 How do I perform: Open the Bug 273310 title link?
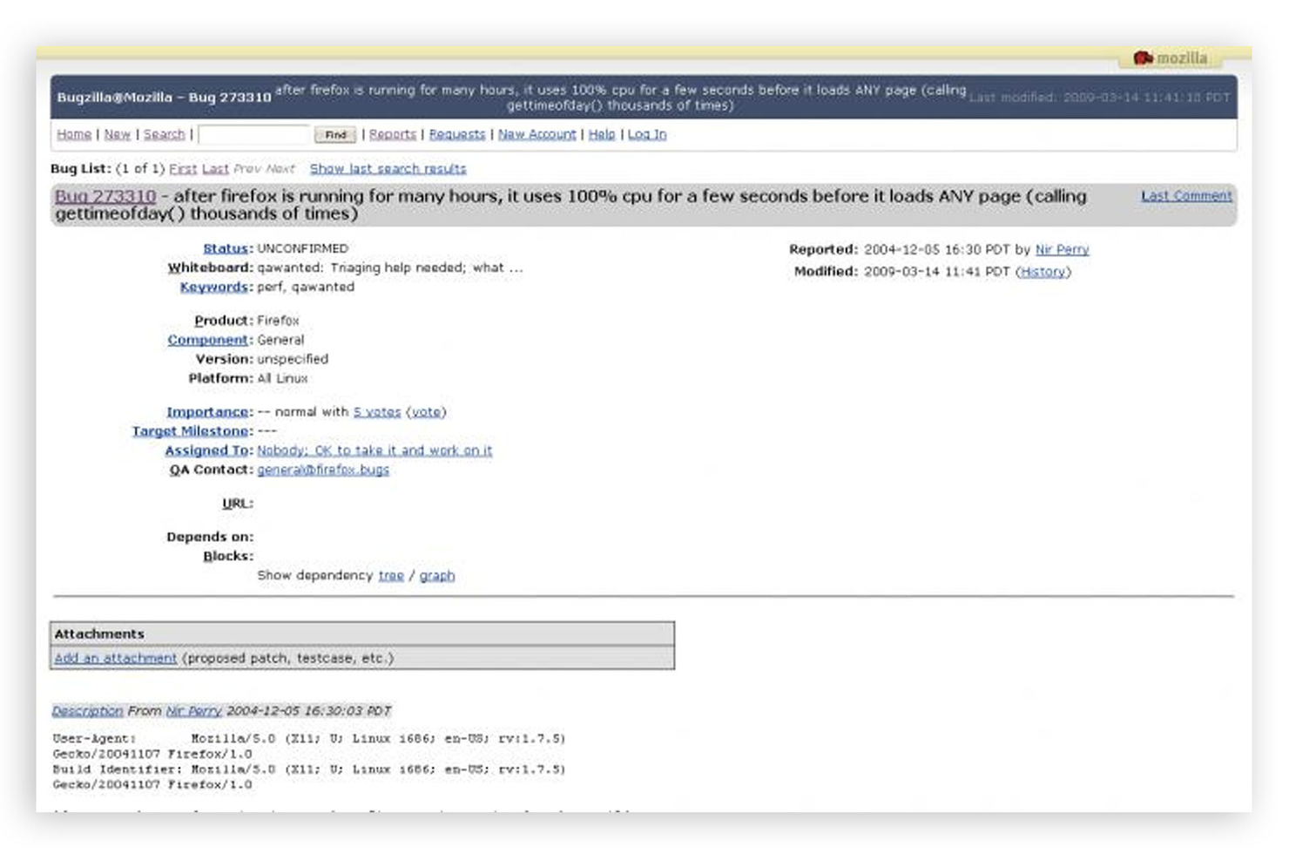tap(105, 196)
